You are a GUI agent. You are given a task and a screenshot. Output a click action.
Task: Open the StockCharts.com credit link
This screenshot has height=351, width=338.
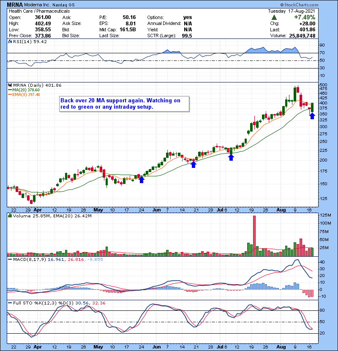(299, 5)
